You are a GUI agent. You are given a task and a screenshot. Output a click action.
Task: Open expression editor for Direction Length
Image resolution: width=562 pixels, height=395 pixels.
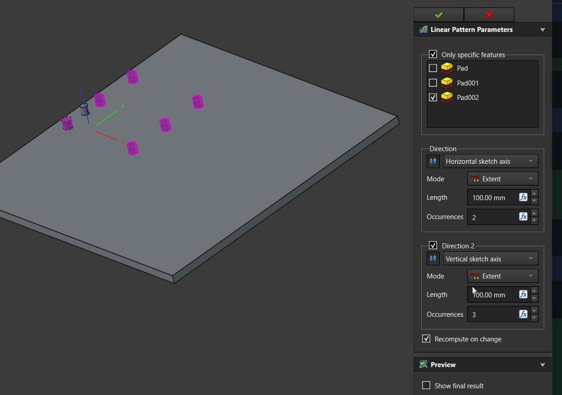(x=523, y=197)
